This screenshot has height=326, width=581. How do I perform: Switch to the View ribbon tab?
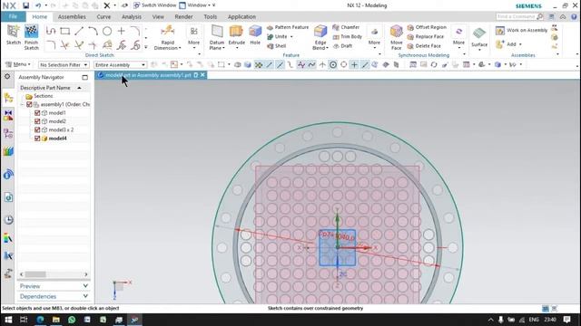[158, 16]
